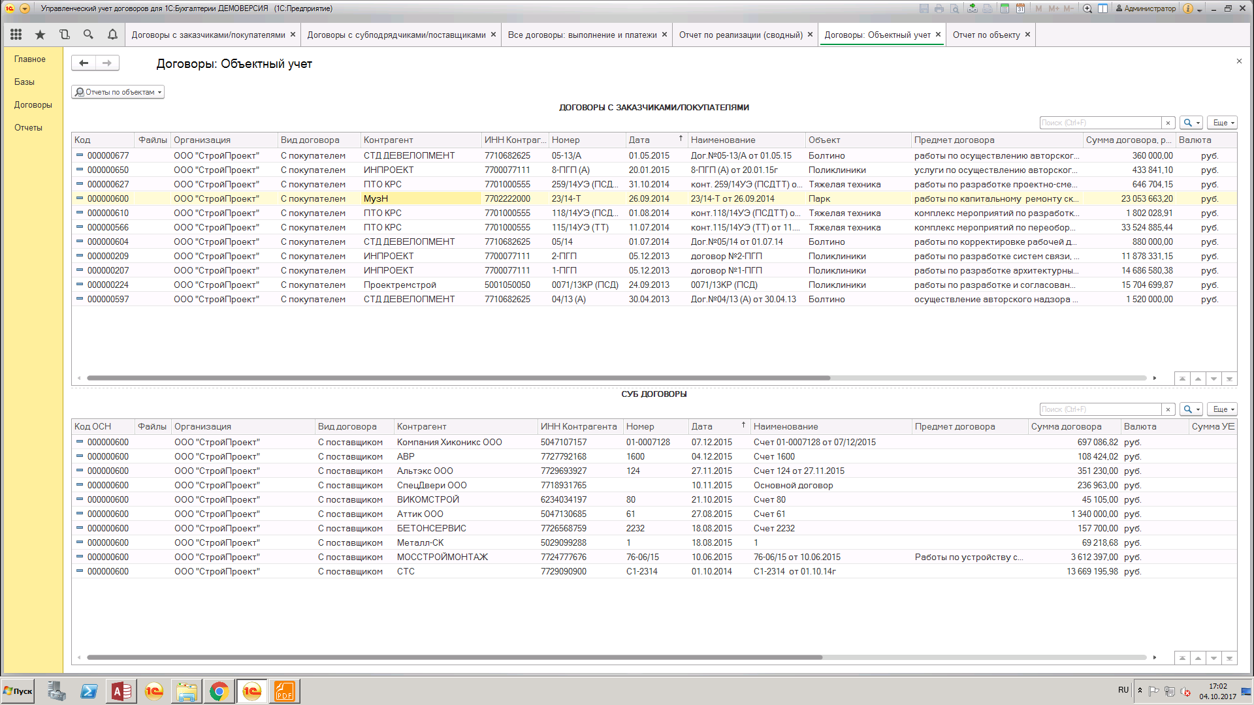This screenshot has height=705, width=1254.
Task: Open the Главное section
Action: click(30, 59)
